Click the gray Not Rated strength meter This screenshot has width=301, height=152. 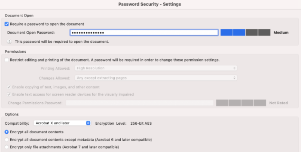pos(241,103)
